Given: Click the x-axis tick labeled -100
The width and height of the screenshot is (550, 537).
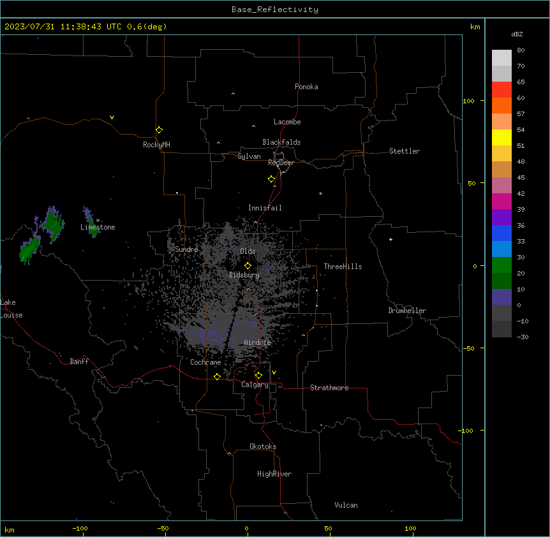Looking at the screenshot, I should [x=80, y=529].
